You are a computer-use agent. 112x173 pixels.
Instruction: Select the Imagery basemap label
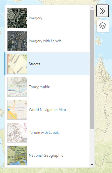[x=35, y=18]
